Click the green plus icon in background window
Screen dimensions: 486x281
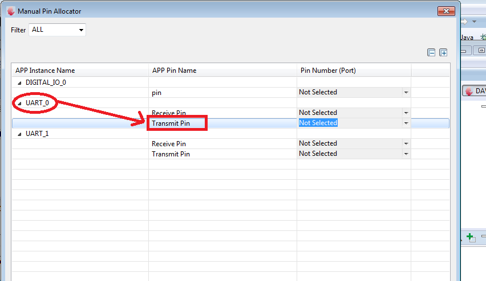point(471,237)
